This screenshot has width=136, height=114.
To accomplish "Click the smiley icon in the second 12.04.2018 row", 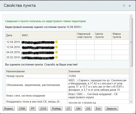I will click(x=56, y=47).
